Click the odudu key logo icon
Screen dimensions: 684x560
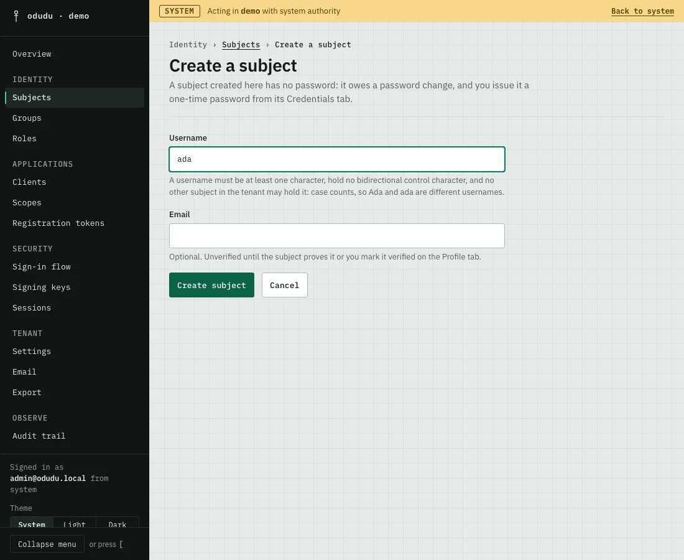pos(16,16)
